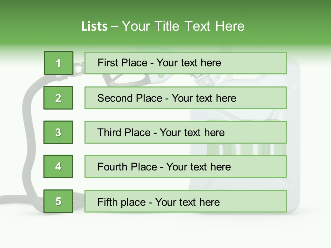Click the bold word 'Lists' in title
The width and height of the screenshot is (331, 248).
click(94, 27)
